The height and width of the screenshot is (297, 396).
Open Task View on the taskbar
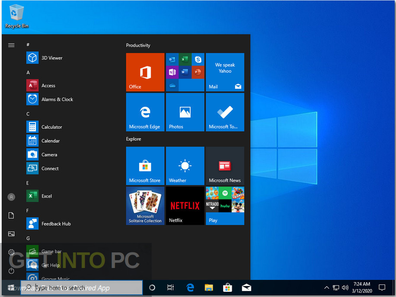170,287
